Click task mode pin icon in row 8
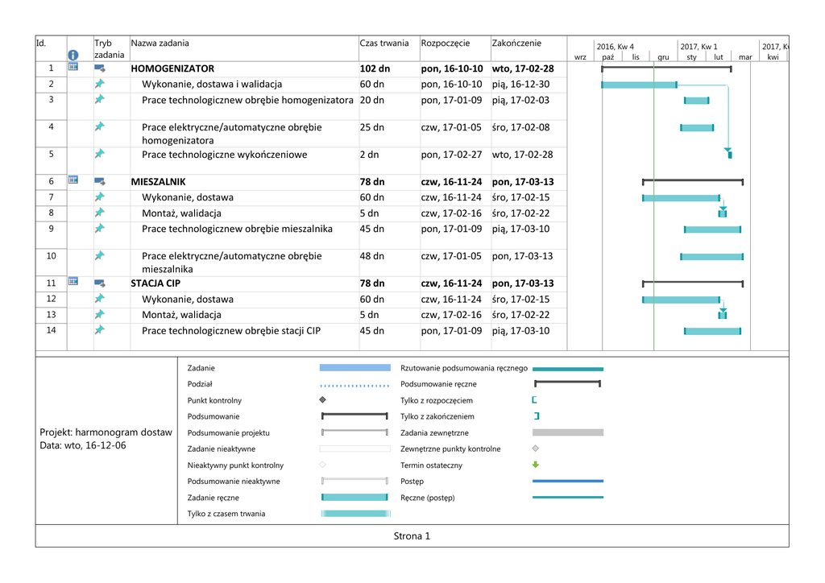The height and width of the screenshot is (583, 825). tap(100, 213)
